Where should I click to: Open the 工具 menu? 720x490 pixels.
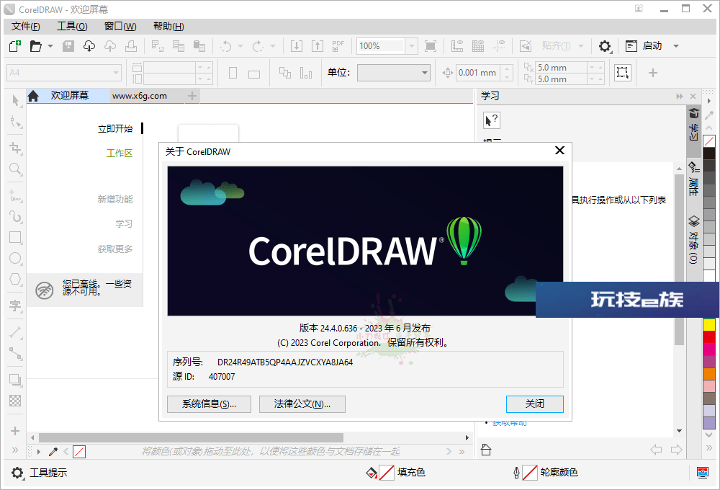(72, 26)
